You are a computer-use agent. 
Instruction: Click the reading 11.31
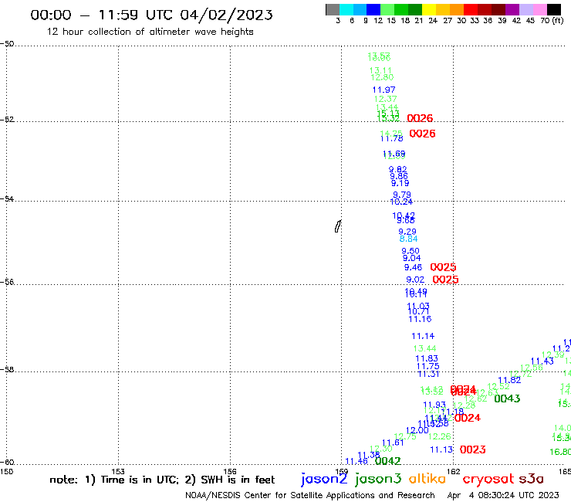click(x=428, y=374)
